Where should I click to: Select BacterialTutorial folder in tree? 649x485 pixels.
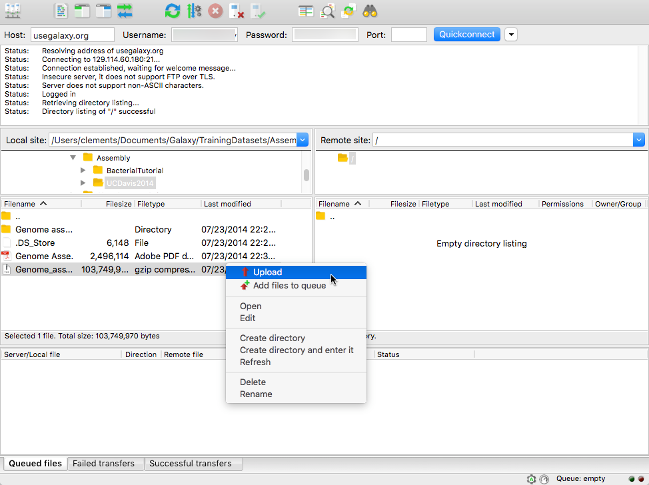(x=135, y=171)
